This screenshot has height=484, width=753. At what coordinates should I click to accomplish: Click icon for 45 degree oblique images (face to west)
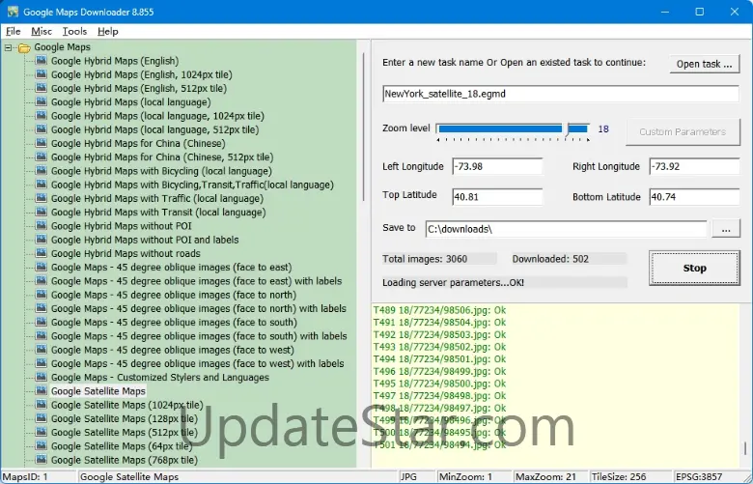pos(42,350)
